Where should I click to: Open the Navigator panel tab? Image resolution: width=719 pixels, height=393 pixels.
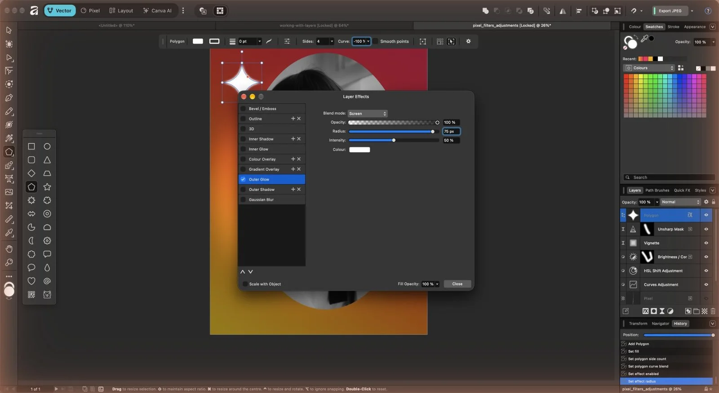click(660, 323)
